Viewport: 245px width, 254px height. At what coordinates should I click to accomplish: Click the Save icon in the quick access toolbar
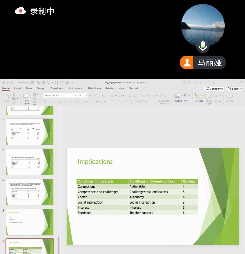tap(43, 82)
